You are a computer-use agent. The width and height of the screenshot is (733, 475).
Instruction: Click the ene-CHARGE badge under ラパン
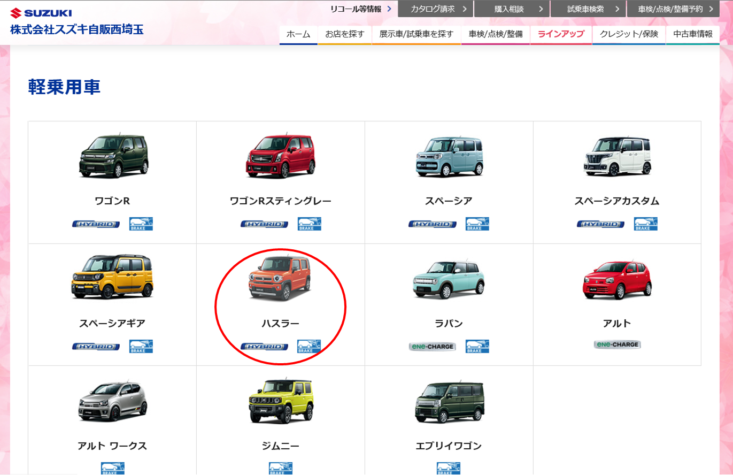(x=433, y=347)
